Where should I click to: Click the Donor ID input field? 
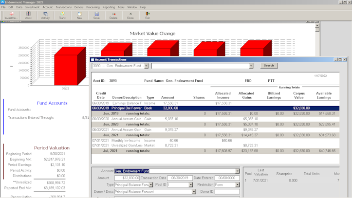click(227, 192)
